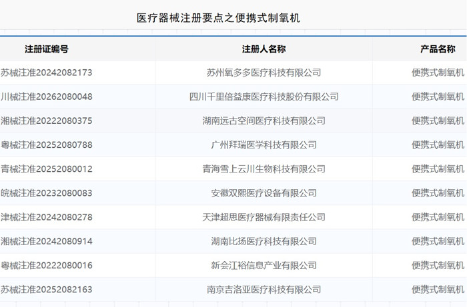Image resolution: width=467 pixels, height=307 pixels.
Task: Click 便携式制氧机 in the 湖南比扬 row
Action: click(438, 241)
